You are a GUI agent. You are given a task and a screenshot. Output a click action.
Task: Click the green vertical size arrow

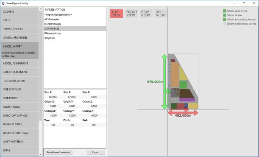(164, 81)
